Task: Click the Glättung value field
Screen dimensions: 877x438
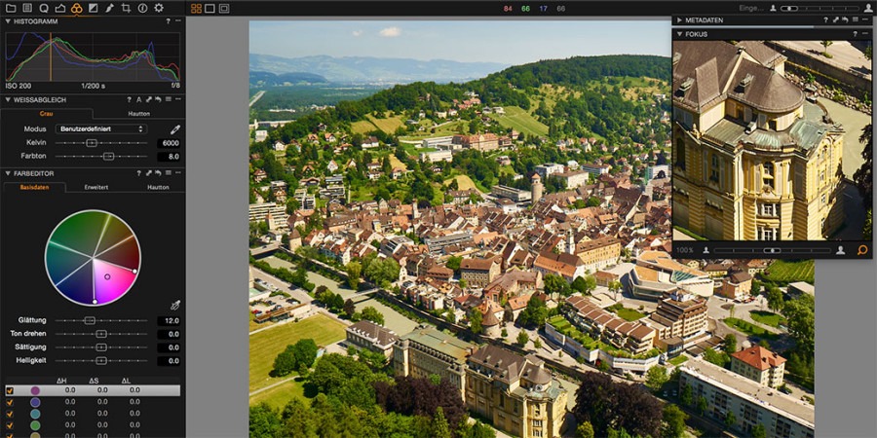Action: tap(169, 320)
